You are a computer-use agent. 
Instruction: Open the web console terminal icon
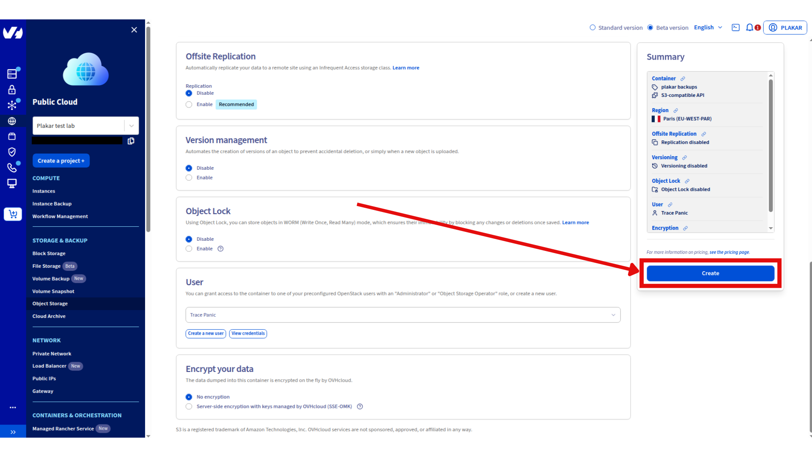click(735, 27)
